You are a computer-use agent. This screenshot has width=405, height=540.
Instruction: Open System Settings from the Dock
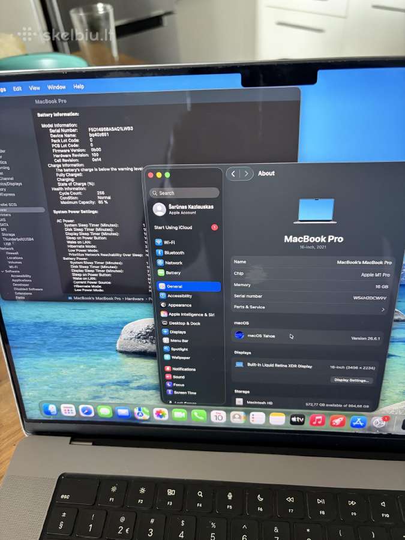tap(379, 422)
